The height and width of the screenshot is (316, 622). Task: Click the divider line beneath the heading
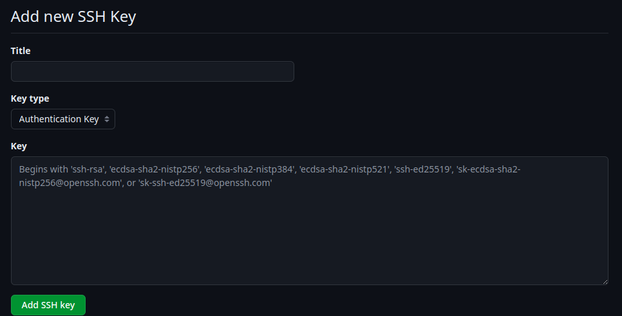[310, 33]
